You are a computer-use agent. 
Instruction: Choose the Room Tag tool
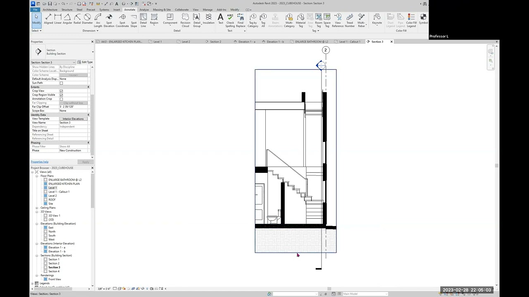pyautogui.click(x=319, y=20)
